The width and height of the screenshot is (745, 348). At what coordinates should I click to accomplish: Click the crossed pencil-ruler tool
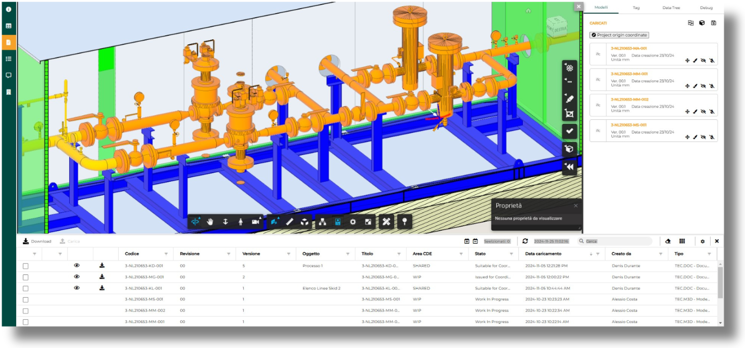[x=386, y=222]
